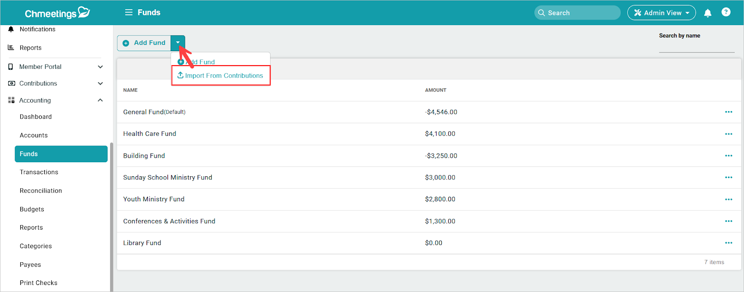Open Transactions in the Accounting submenu

[x=39, y=172]
